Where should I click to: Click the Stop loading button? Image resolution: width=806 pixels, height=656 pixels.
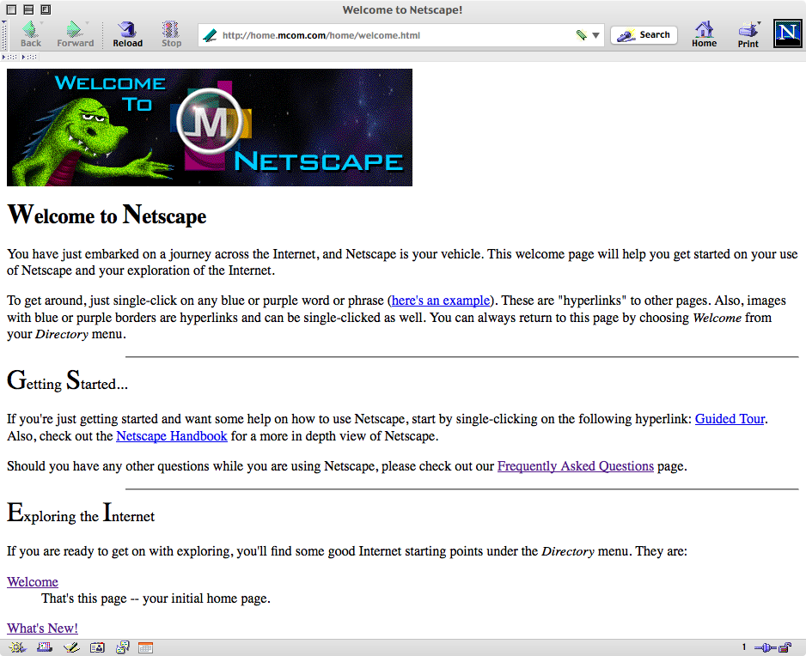[x=171, y=34]
